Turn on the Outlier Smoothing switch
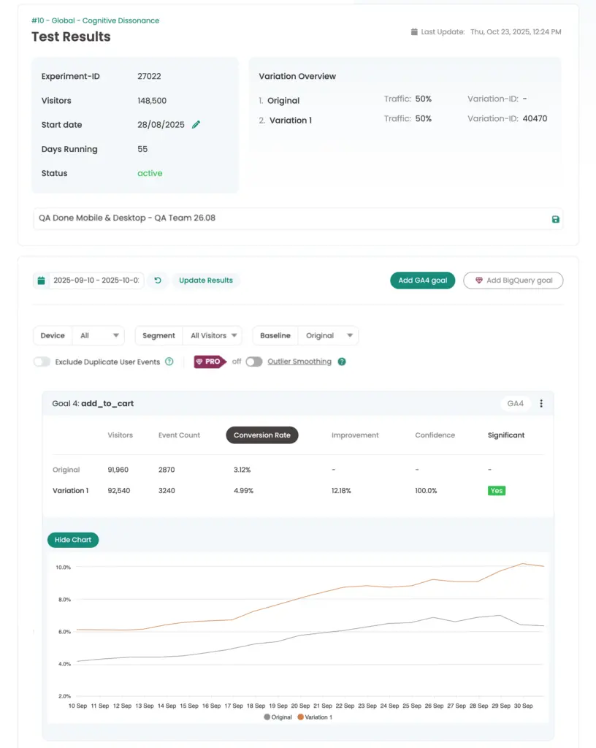596x748 pixels. point(253,362)
